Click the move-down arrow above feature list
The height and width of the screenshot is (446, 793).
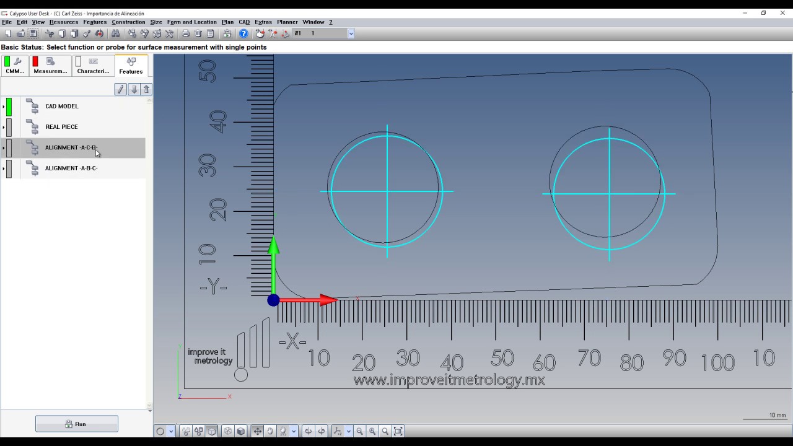133,89
